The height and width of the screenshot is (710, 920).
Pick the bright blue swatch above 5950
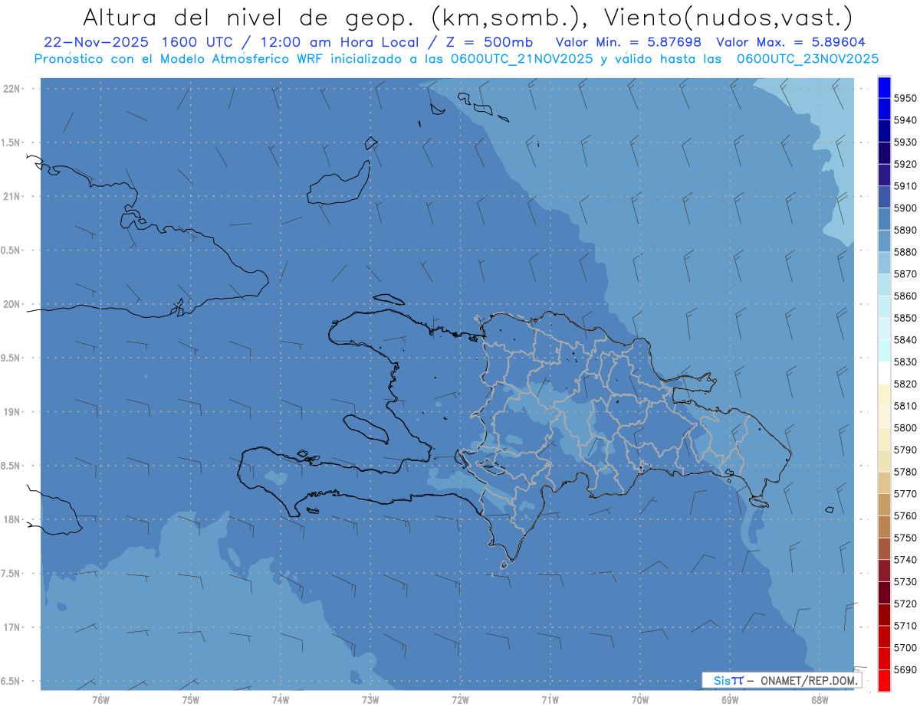[x=884, y=87]
